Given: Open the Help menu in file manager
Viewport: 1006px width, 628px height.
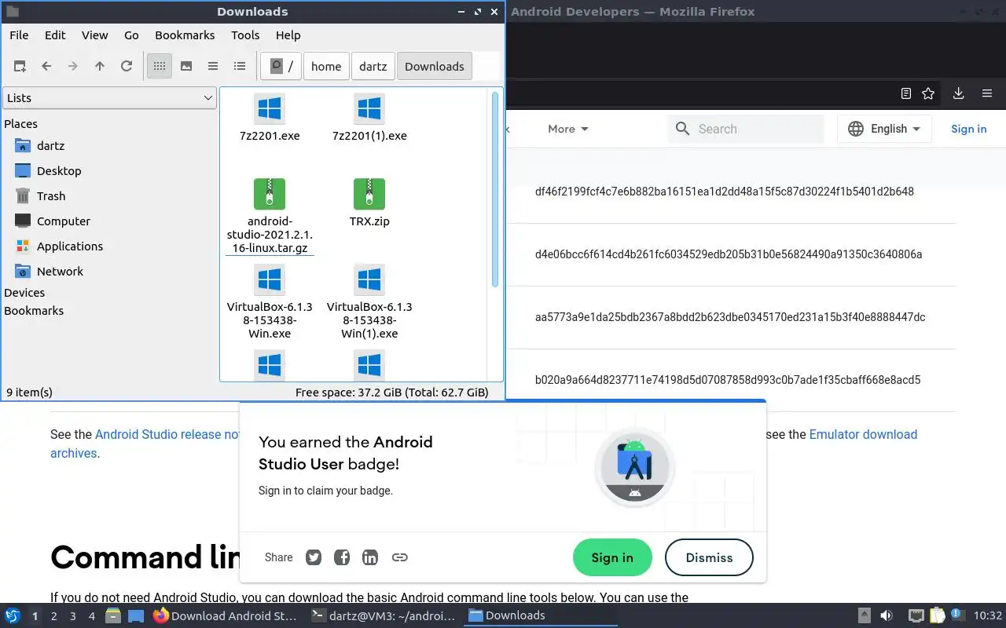Looking at the screenshot, I should (288, 35).
